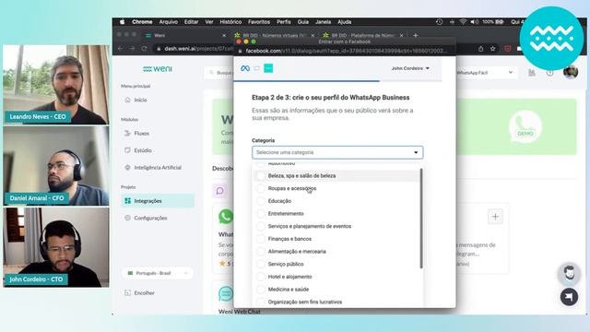The image size is (590, 332).
Task: Click the dark chat flag floating button
Action: pyautogui.click(x=569, y=297)
